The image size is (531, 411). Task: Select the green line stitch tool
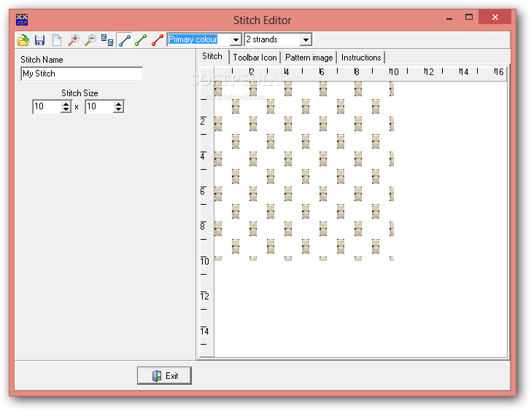pos(141,40)
